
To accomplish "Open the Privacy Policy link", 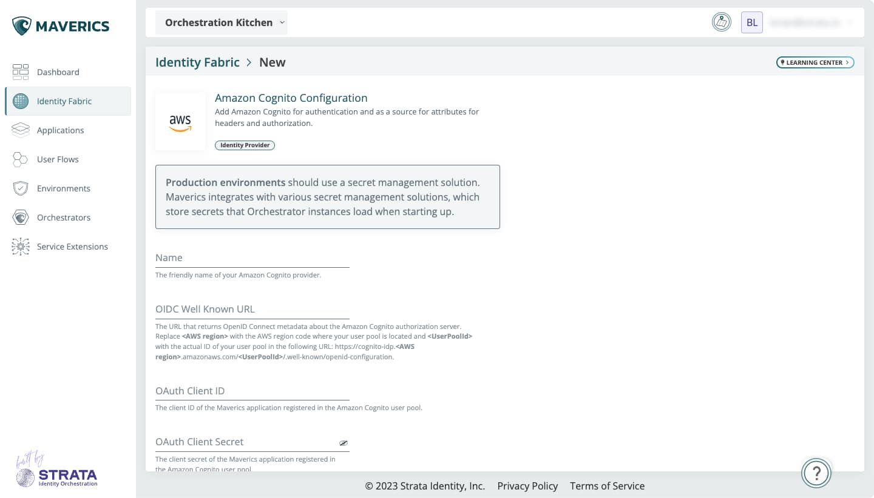I will (x=527, y=486).
